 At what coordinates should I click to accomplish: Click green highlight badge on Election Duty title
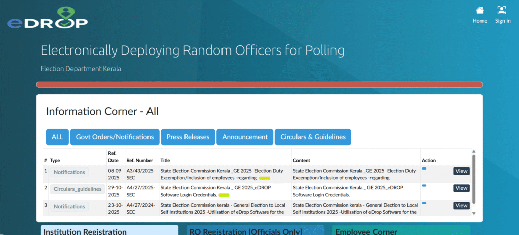coord(265,178)
